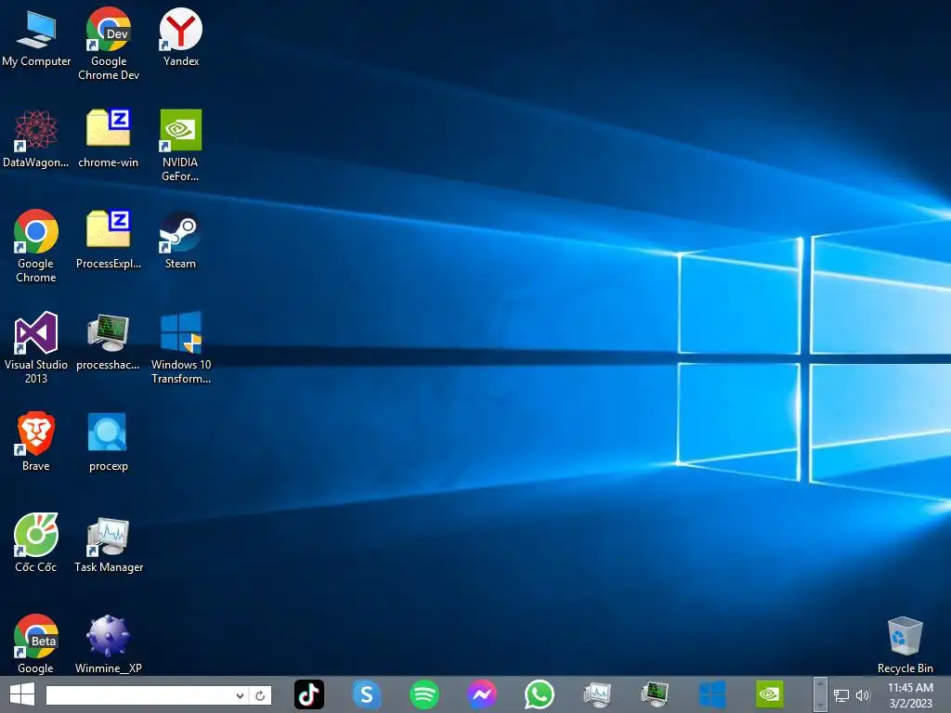The height and width of the screenshot is (713, 951).
Task: Click the taskbar overflow scroll control
Action: click(x=820, y=694)
